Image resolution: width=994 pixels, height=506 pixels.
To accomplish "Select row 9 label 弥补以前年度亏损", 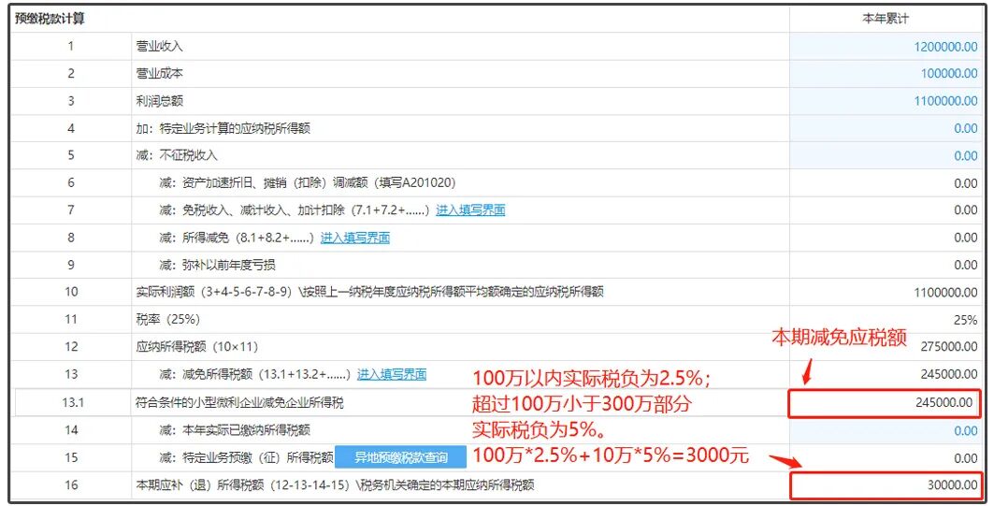I will click(x=218, y=265).
